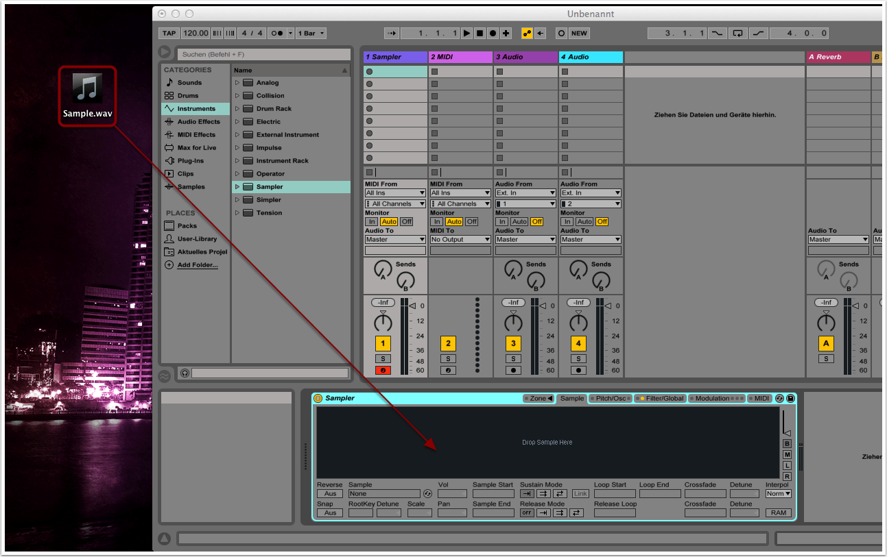Click the Stop button in the transport
Viewport: 887px width, 557px height.
coord(480,33)
